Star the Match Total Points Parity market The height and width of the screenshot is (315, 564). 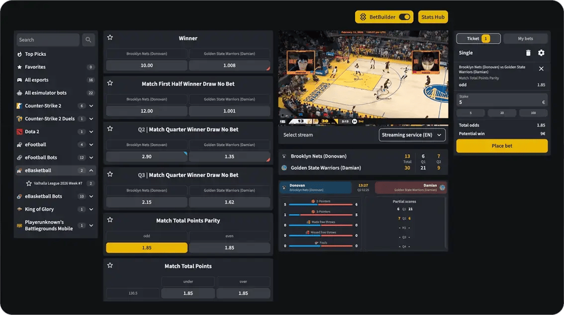pyautogui.click(x=110, y=220)
